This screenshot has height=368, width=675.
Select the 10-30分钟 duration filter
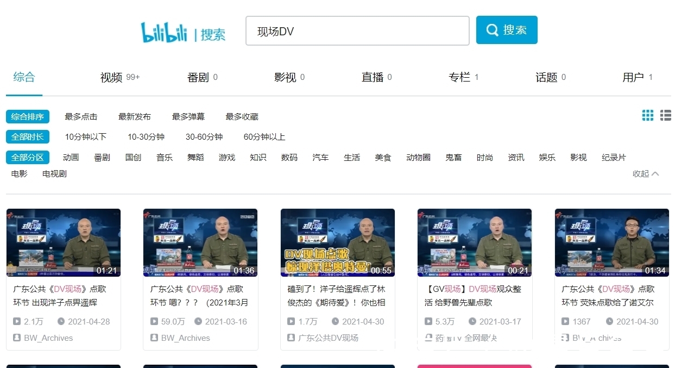click(x=146, y=136)
